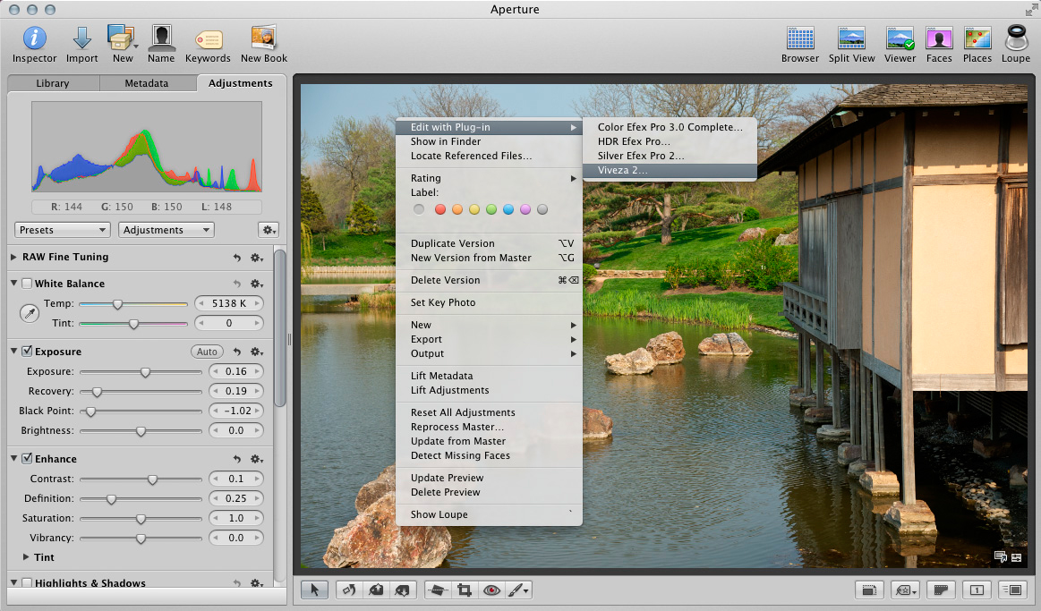Reset the Exposure adjustment arrow
Image resolution: width=1041 pixels, height=611 pixels.
tap(237, 352)
